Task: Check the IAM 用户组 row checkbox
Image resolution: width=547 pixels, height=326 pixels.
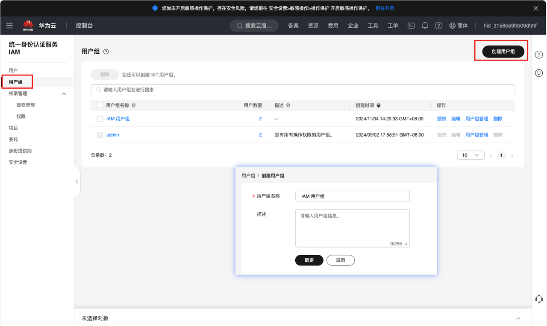Action: point(100,119)
